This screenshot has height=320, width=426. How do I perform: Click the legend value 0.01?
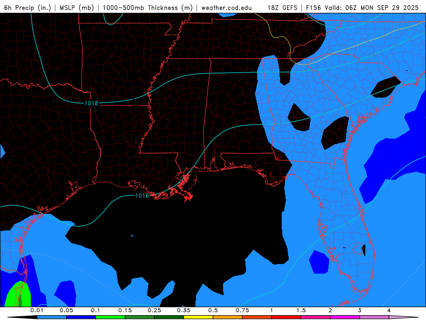point(37,310)
